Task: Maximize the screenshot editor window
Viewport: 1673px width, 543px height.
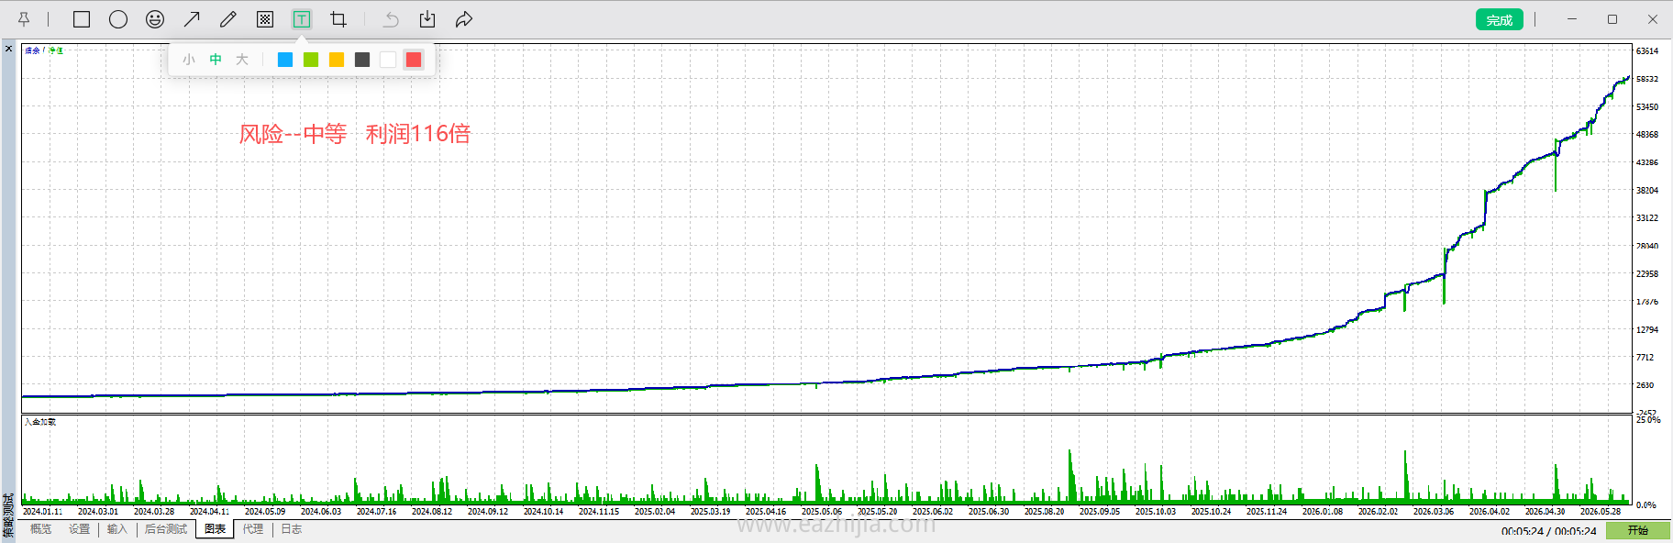Action: 1612,19
